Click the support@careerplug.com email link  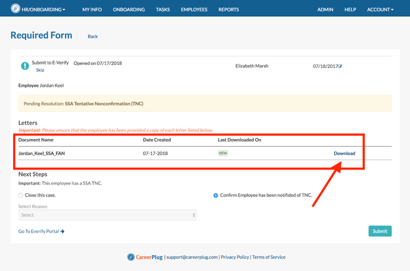pyautogui.click(x=192, y=257)
